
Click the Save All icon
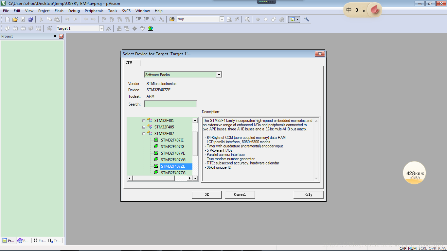30,19
